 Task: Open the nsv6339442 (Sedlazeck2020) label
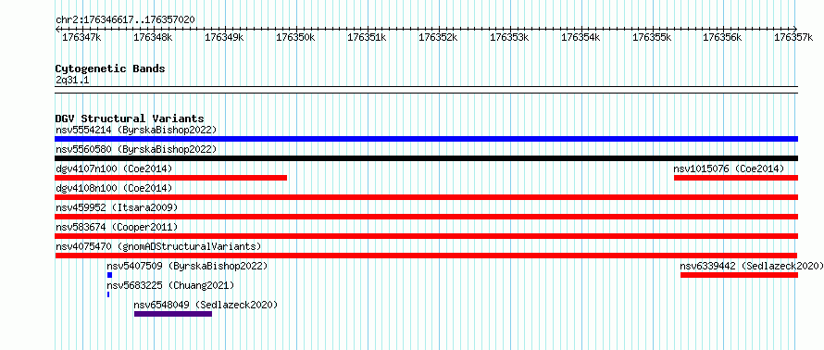752,266
